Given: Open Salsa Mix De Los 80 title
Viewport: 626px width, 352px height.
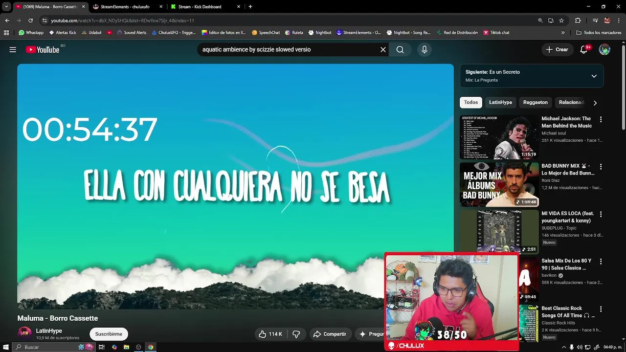Looking at the screenshot, I should pyautogui.click(x=566, y=264).
